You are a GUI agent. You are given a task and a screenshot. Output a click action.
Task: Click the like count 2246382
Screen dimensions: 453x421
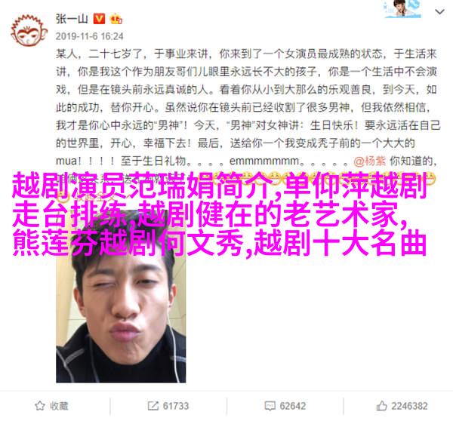pyautogui.click(x=409, y=406)
